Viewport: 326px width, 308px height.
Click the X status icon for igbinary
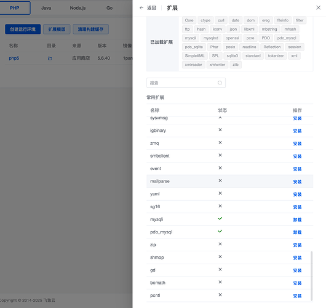(x=220, y=130)
